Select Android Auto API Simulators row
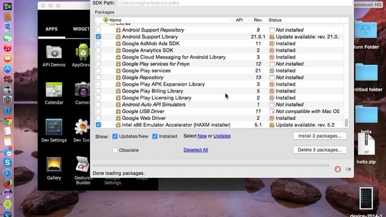The height and width of the screenshot is (217, 386). tap(220, 104)
